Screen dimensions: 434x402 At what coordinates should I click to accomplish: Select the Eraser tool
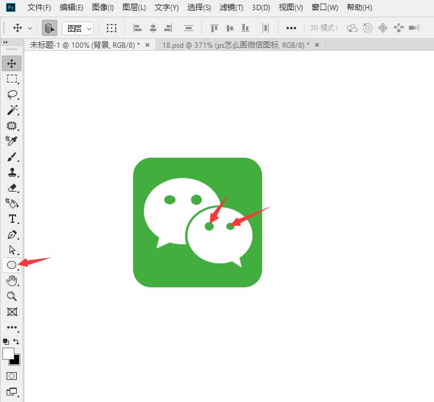pyautogui.click(x=12, y=188)
